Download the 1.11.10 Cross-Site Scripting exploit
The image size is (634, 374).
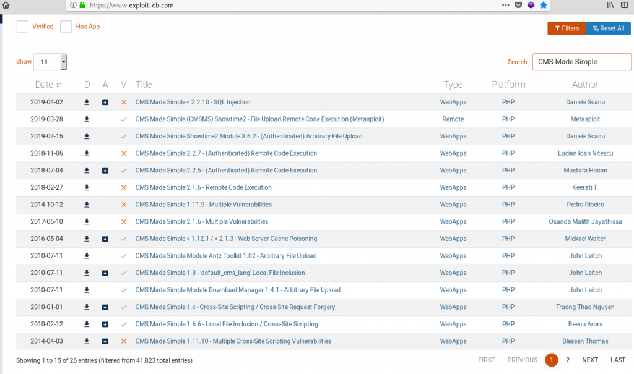(x=87, y=341)
